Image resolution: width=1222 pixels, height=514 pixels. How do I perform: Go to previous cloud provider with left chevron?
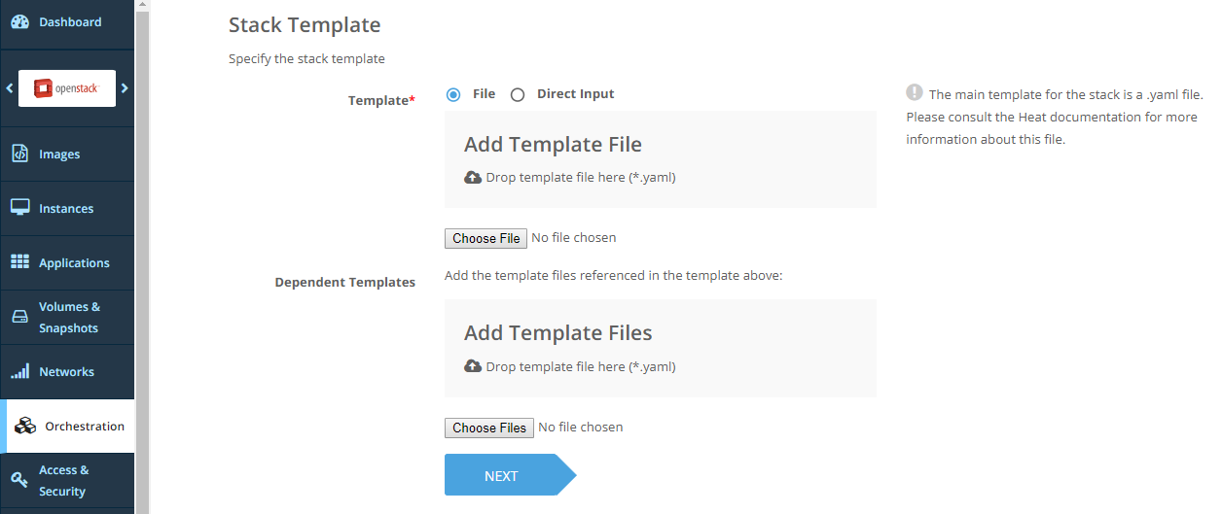pyautogui.click(x=10, y=88)
